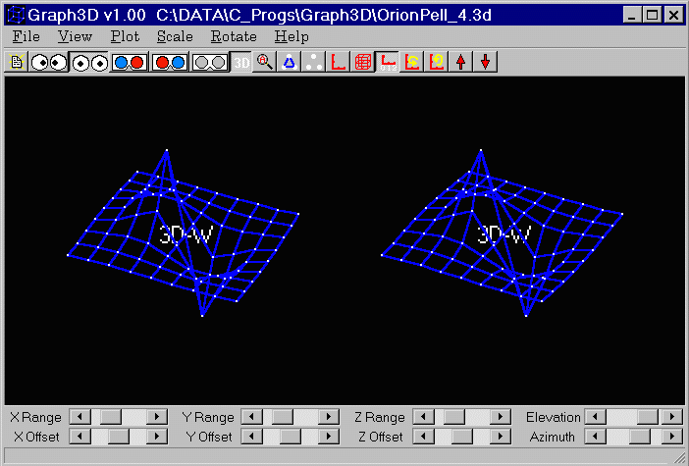Open the Help menu
This screenshot has width=689, height=466.
tap(291, 36)
